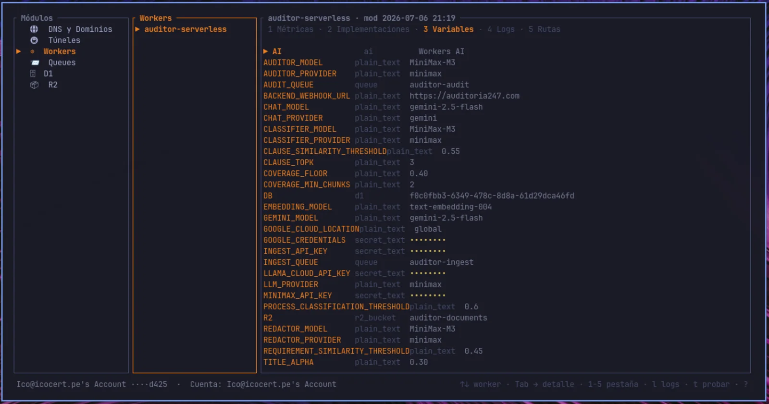Viewport: 769px width, 404px height.
Task: Click the GOOGLE_CREDENTIALS masked secret value
Action: (x=428, y=240)
